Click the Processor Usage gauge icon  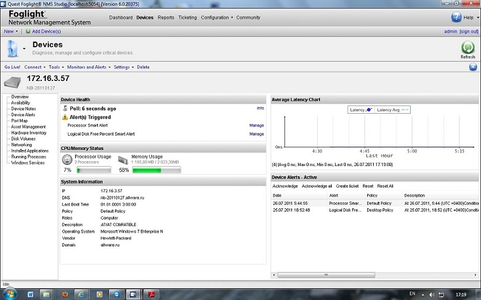67,160
